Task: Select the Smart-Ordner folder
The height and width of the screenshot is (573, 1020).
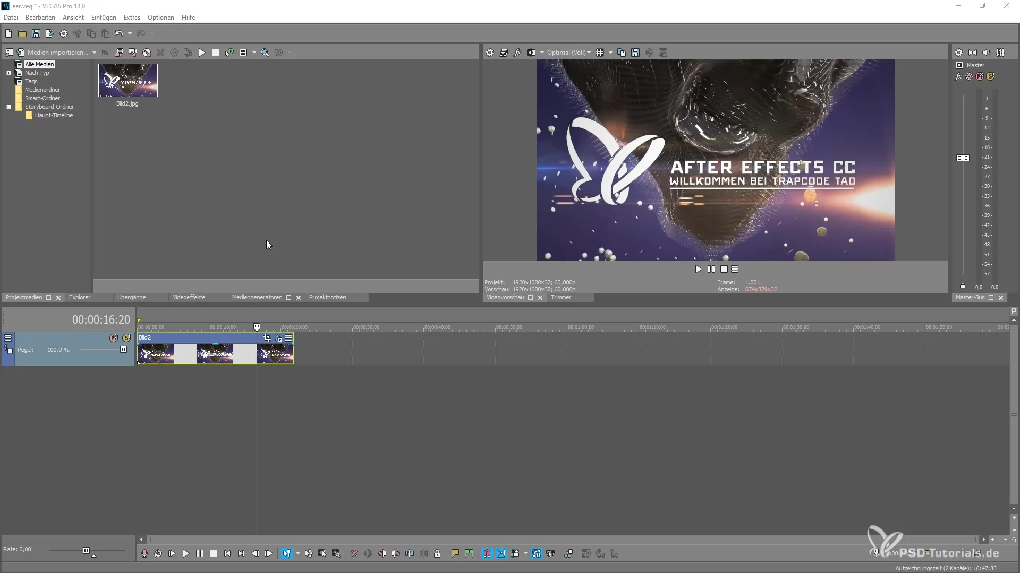Action: click(42, 98)
